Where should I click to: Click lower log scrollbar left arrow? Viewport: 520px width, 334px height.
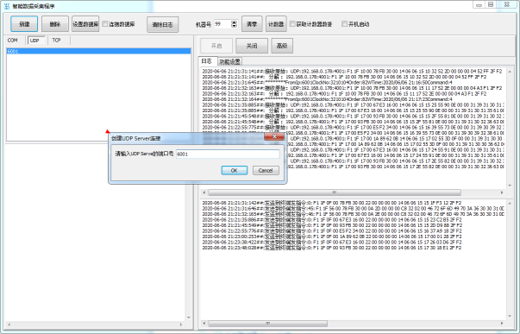pyautogui.click(x=204, y=323)
